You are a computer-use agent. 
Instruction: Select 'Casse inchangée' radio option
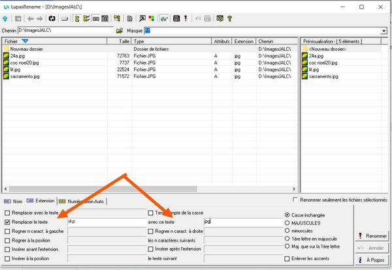[x=287, y=215]
